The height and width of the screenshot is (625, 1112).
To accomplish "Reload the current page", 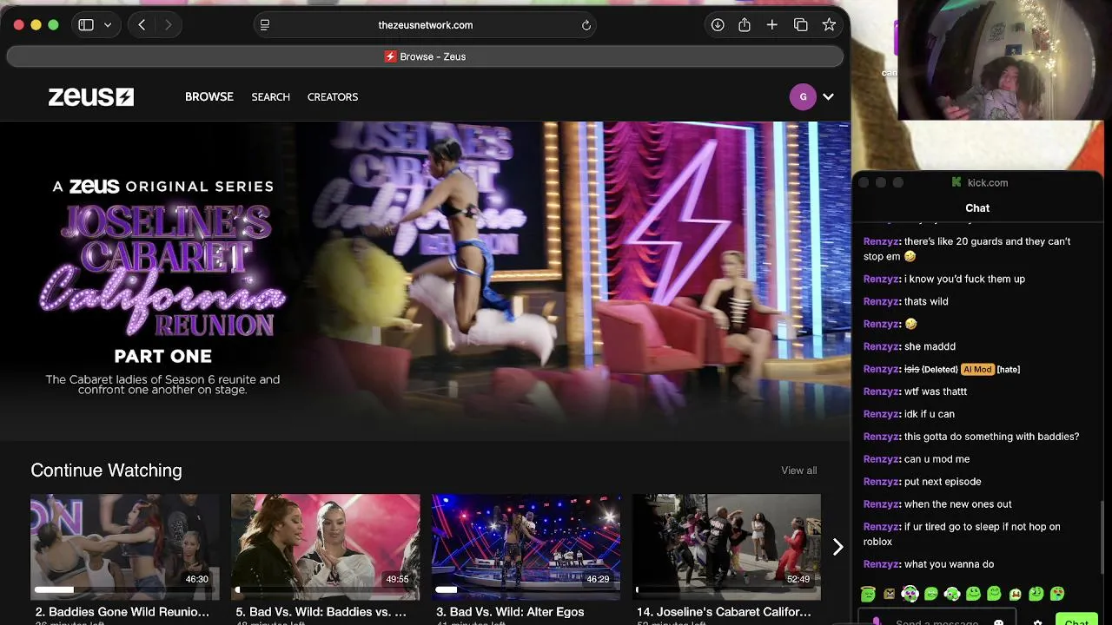I will click(x=586, y=25).
